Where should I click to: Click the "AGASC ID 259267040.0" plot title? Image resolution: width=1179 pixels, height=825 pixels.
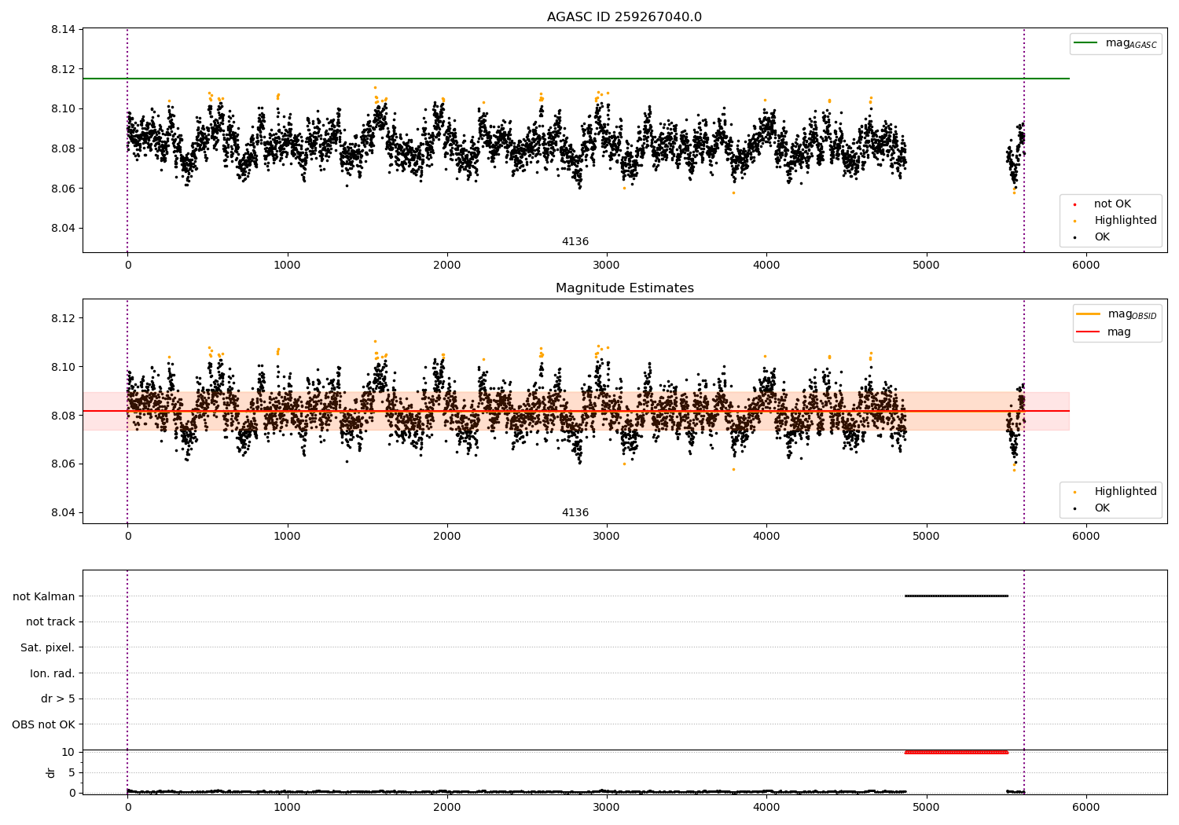click(624, 17)
